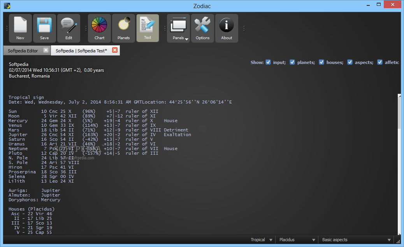Click the window resize grip in status bar
Screen dimensions: 404x247
398,242
